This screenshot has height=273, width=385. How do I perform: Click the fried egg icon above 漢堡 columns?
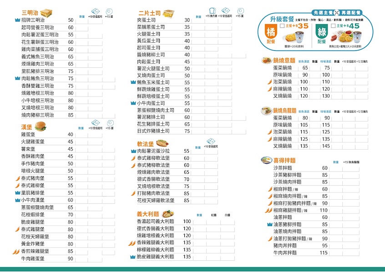(110, 123)
